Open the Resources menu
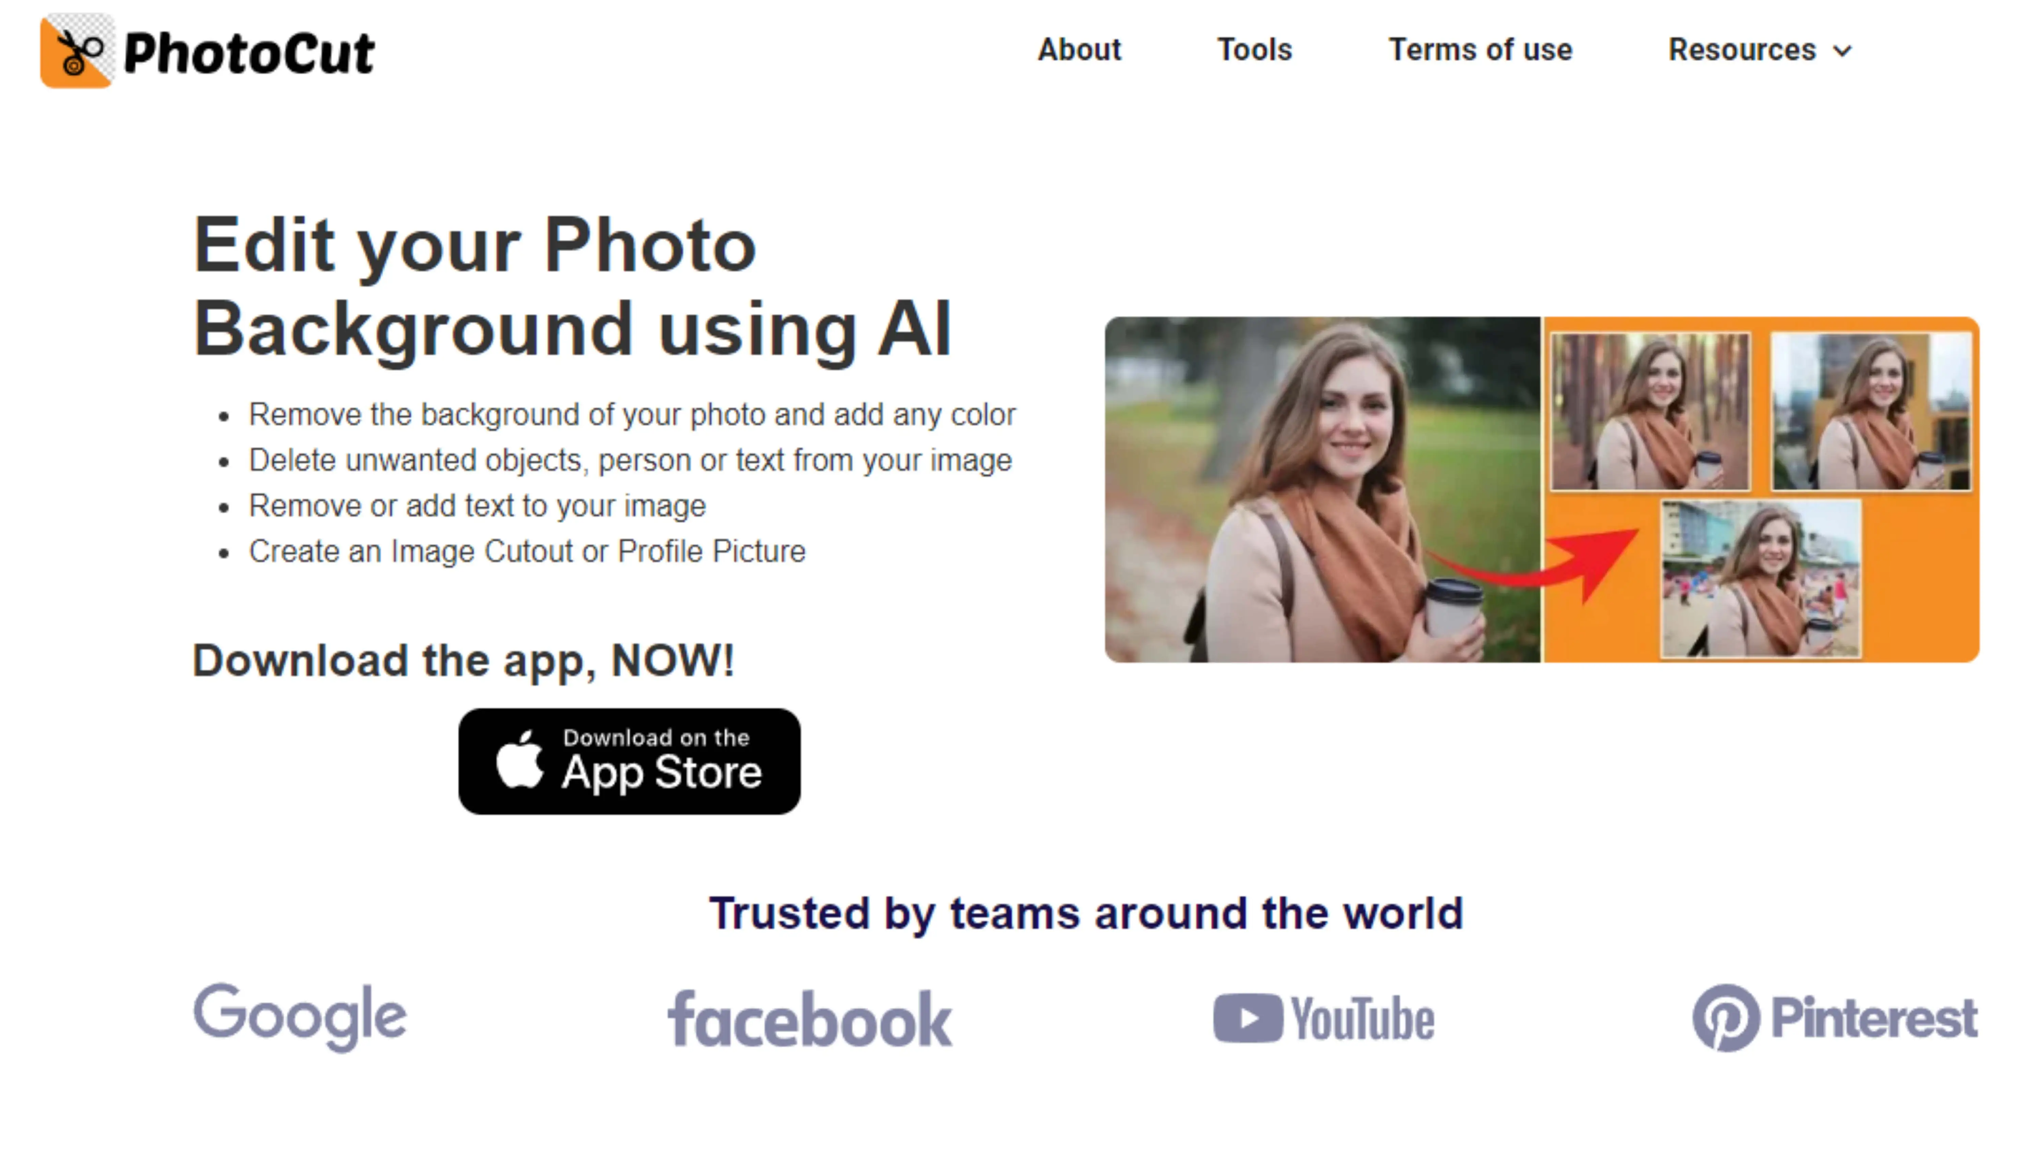This screenshot has height=1149, width=2043. coord(1759,50)
